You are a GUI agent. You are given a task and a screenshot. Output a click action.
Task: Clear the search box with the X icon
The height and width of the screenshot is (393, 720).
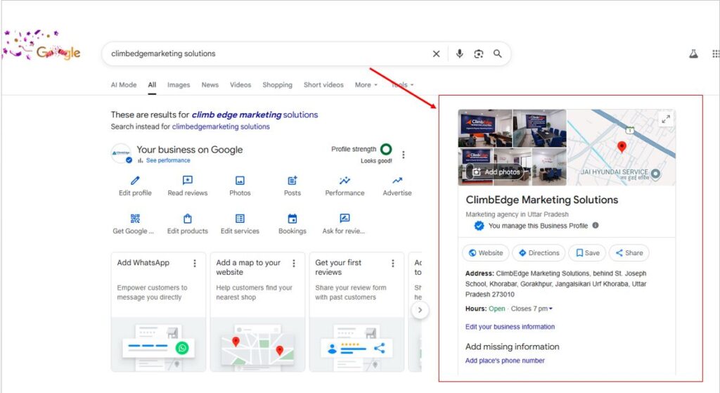[436, 53]
